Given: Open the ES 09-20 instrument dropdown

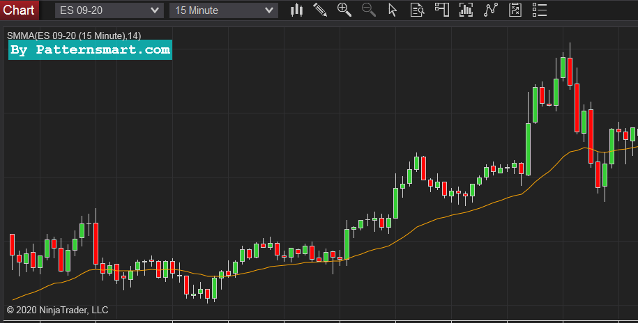Looking at the screenshot, I should 109,10.
